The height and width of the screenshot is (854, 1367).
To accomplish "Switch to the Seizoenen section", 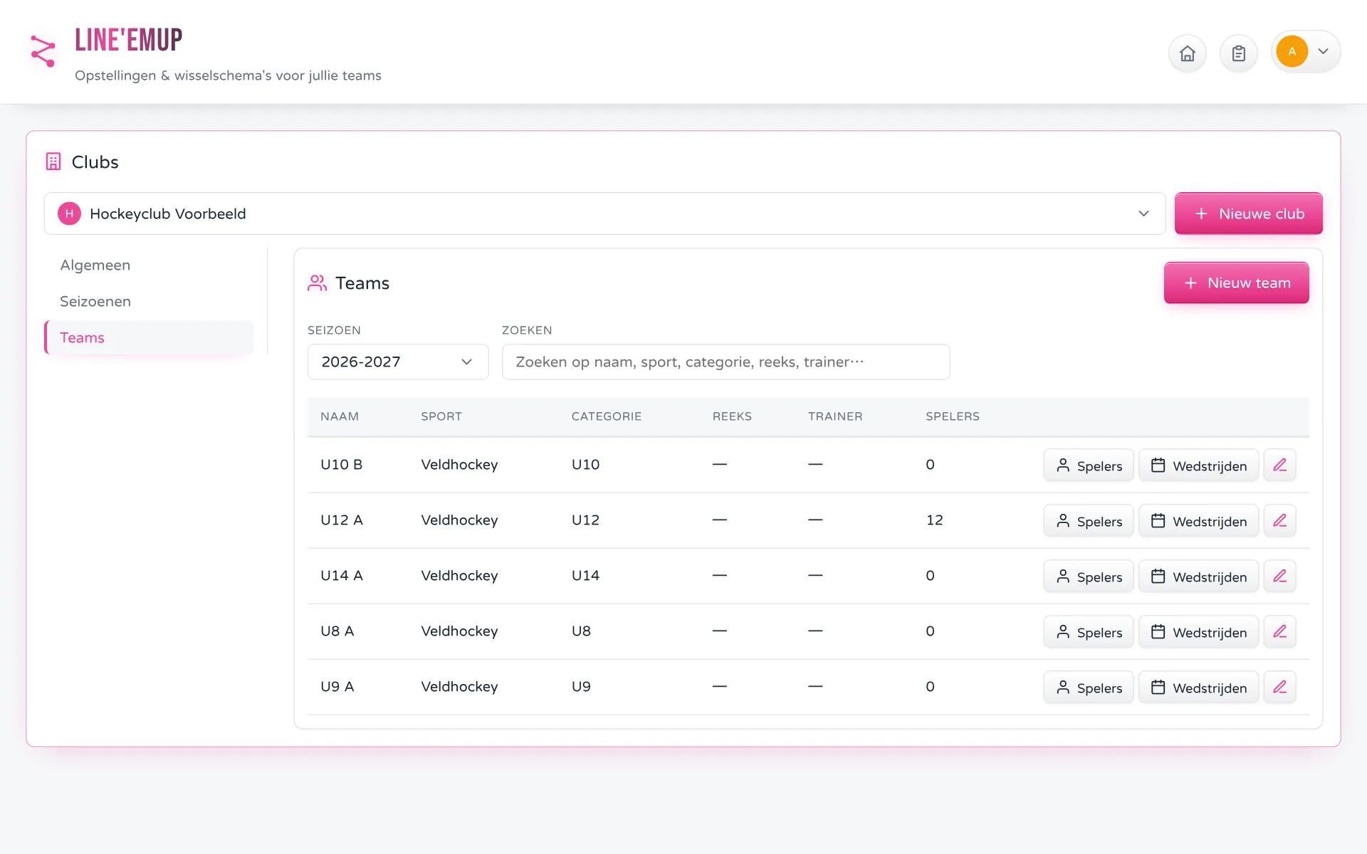I will pos(149,301).
